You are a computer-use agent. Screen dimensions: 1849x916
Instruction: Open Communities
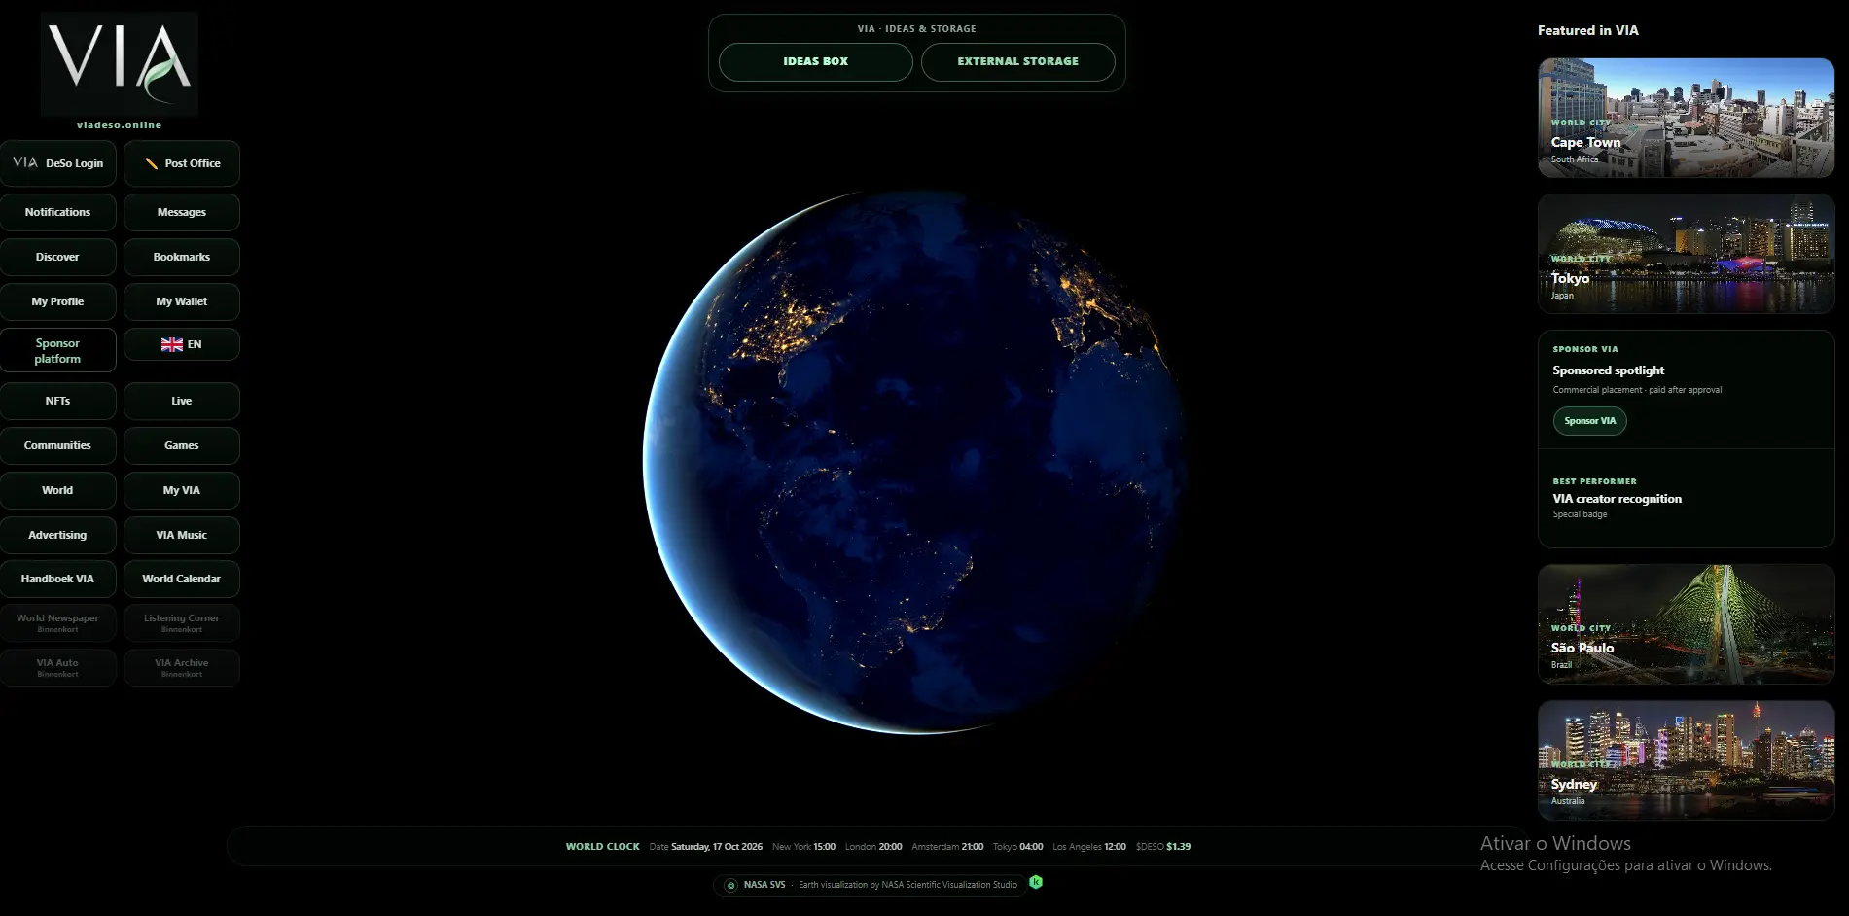tap(58, 445)
